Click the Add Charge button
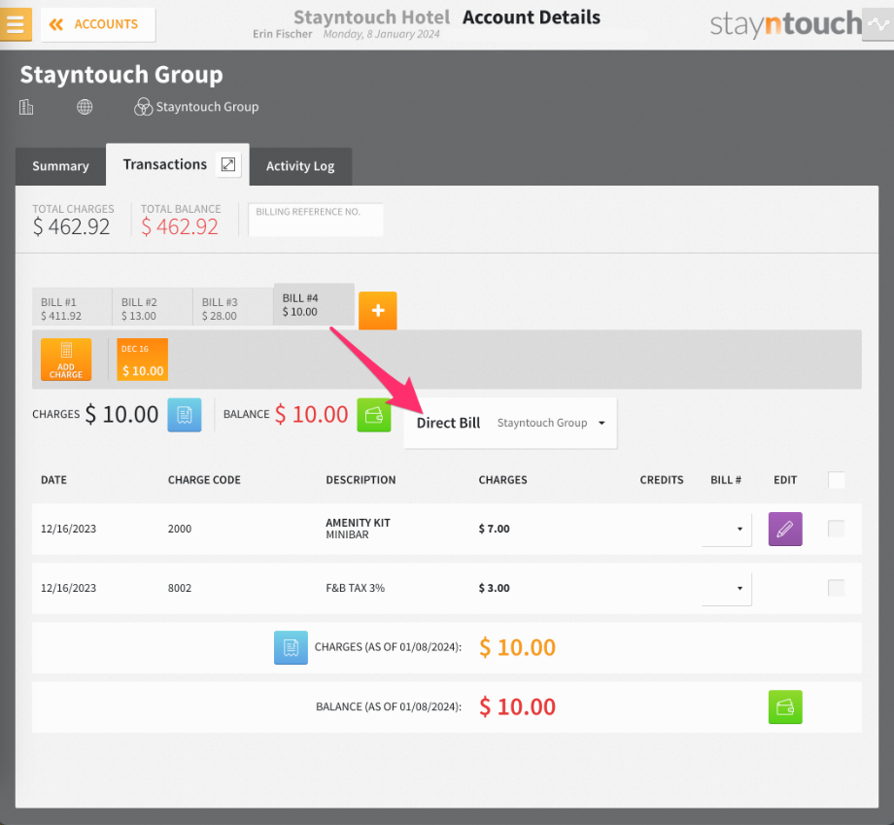Image resolution: width=894 pixels, height=825 pixels. pyautogui.click(x=66, y=360)
